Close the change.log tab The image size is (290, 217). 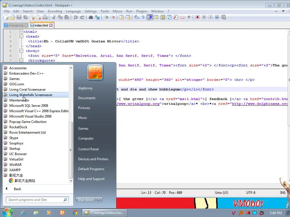click(26, 25)
